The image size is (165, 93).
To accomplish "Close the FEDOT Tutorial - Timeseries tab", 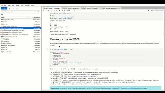I will (x=98, y=8).
